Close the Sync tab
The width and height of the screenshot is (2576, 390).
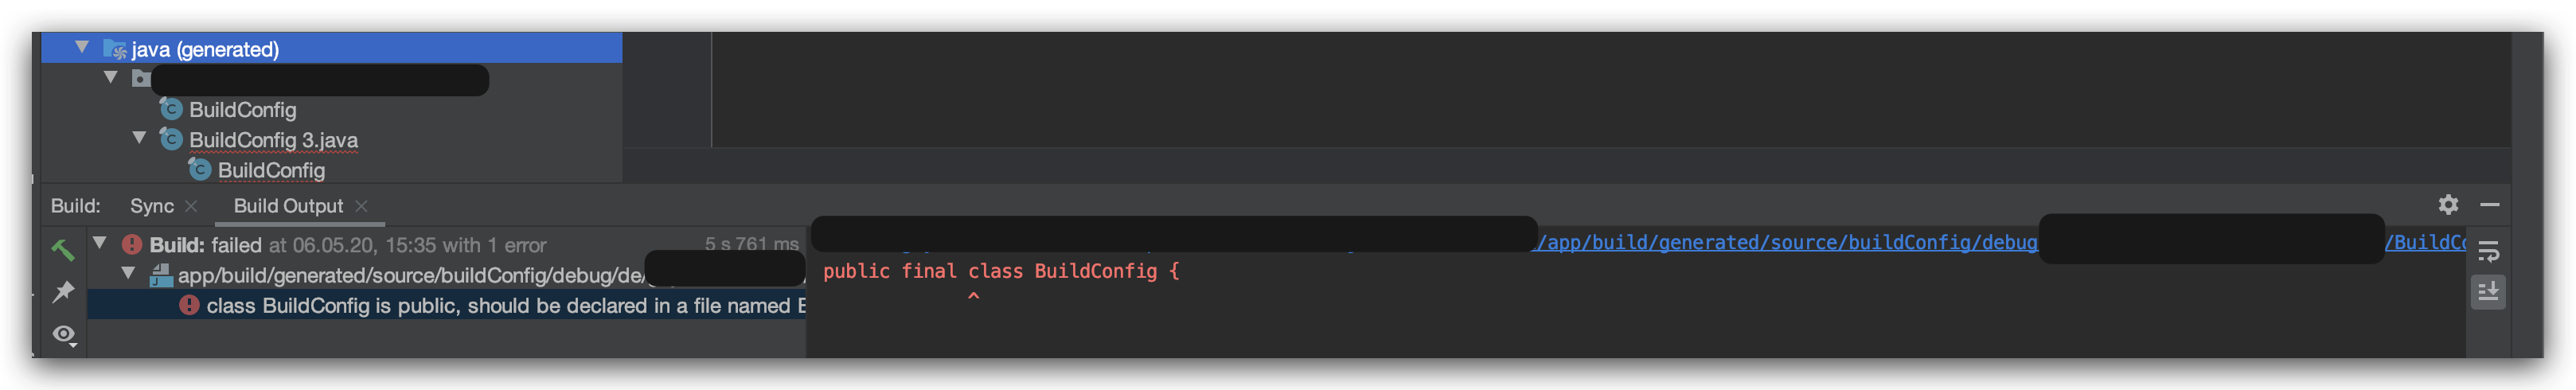[x=191, y=206]
